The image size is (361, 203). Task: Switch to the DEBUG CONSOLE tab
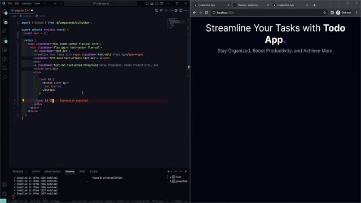[x=52, y=171]
